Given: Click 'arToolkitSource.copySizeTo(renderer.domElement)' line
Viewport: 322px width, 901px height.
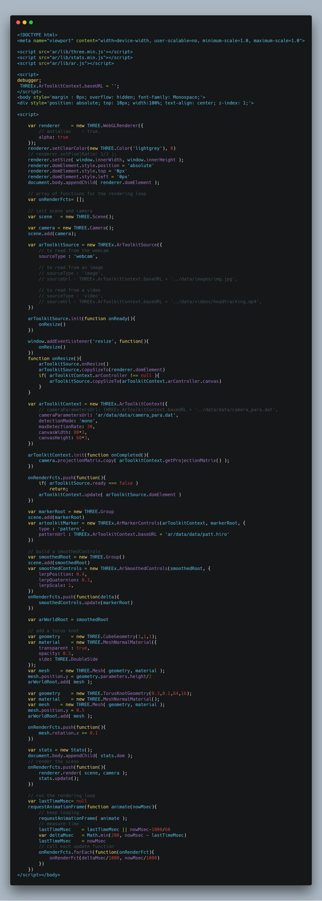Looking at the screenshot, I should (102, 370).
